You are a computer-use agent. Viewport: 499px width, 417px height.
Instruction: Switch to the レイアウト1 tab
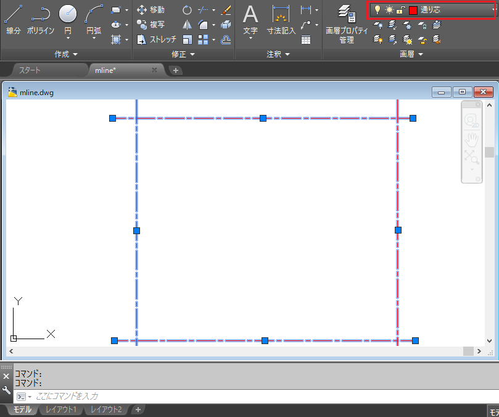pos(61,410)
